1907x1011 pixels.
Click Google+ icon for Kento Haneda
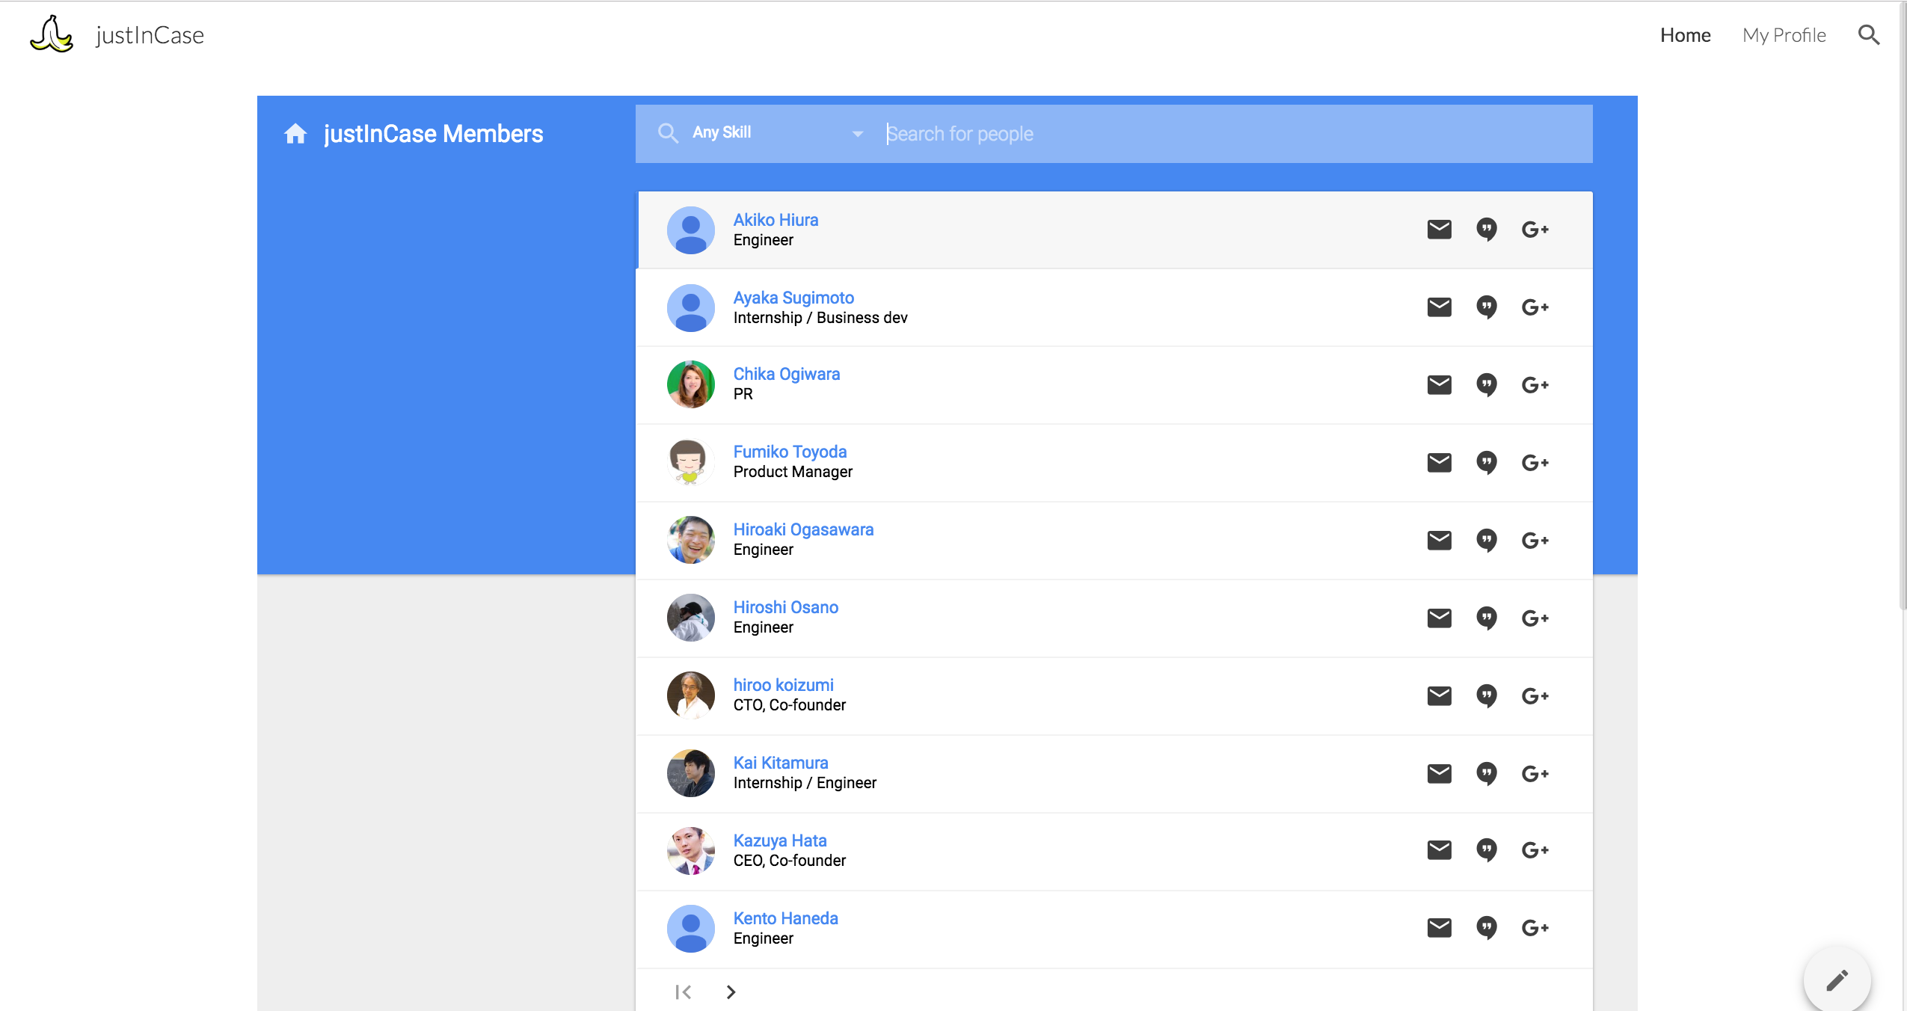[1535, 928]
